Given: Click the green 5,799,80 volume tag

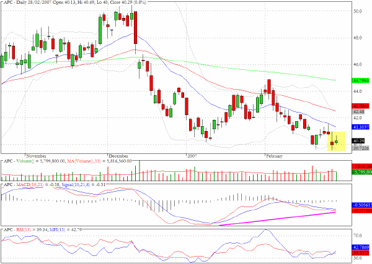Looking at the screenshot, I should coord(362,172).
